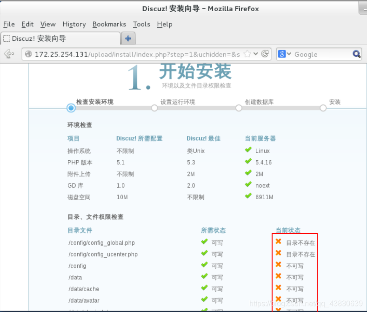Open the Help menu
The width and height of the screenshot is (367, 312).
coord(165,24)
